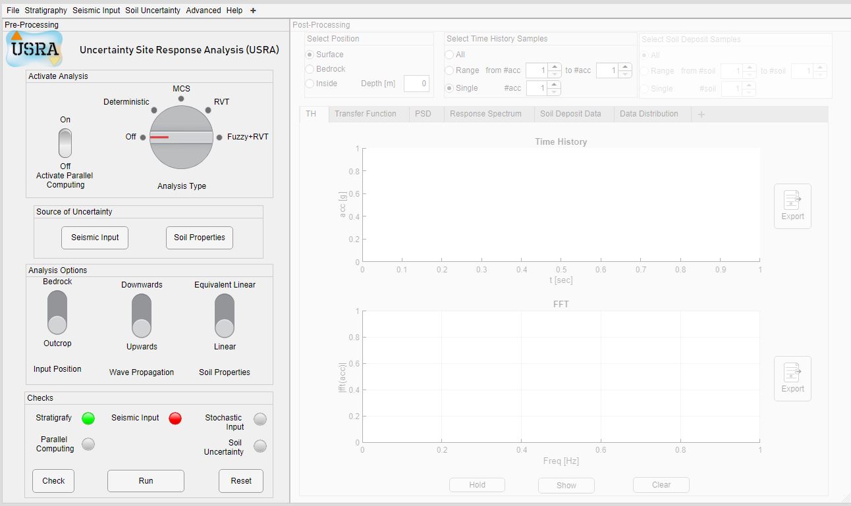Click the Seismic Input red indicator lamp
The height and width of the screenshot is (506, 851).
pyautogui.click(x=175, y=418)
